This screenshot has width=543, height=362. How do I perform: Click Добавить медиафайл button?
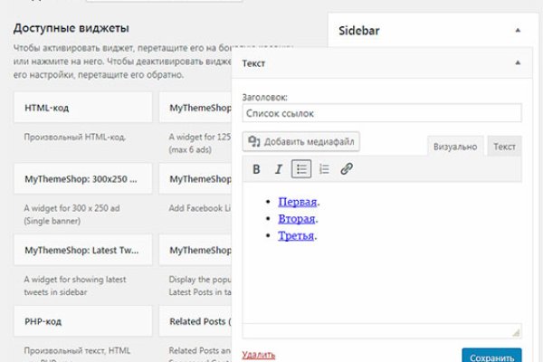301,141
